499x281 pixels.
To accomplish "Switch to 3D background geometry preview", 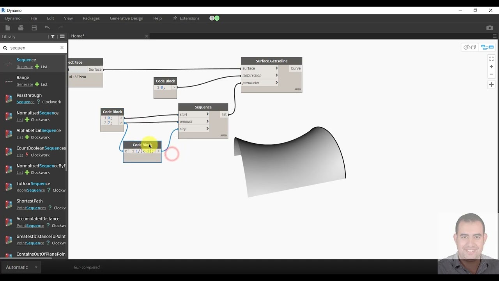I will [469, 47].
